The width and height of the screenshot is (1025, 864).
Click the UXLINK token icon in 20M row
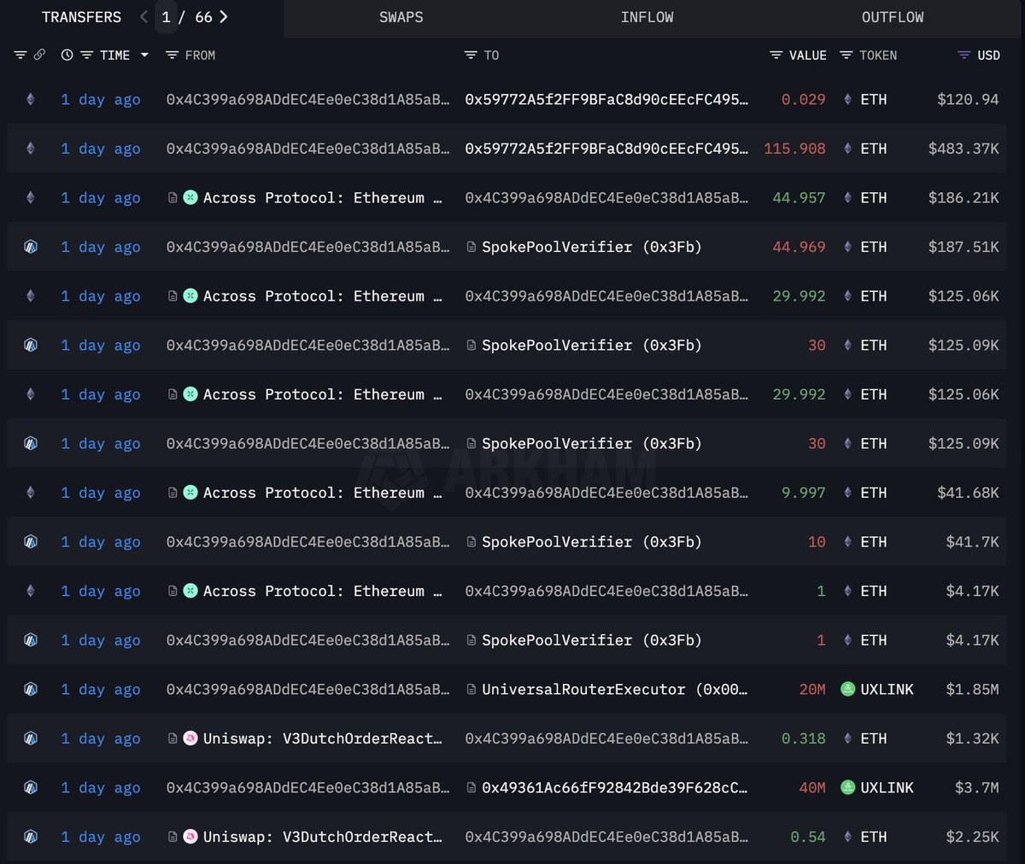pos(847,689)
